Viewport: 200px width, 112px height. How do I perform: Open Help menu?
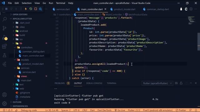click(71, 3)
